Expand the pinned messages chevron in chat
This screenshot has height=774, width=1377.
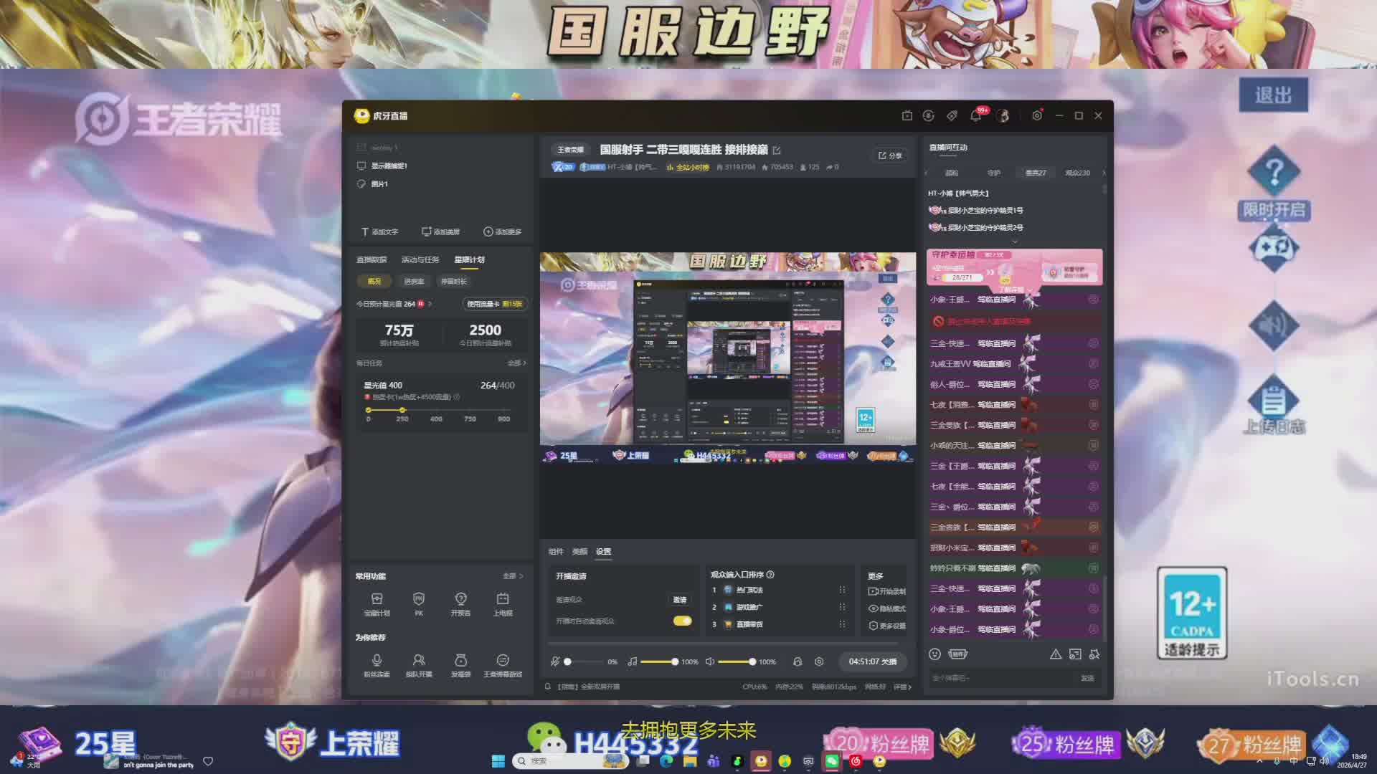1014,242
